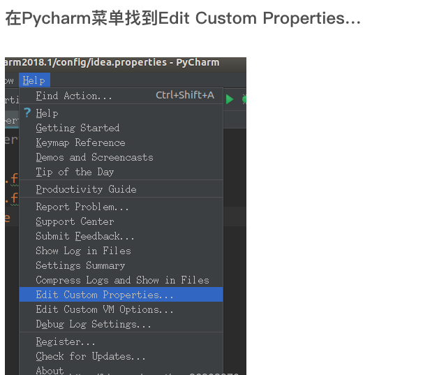Select Edit Custom Properties...

click(x=121, y=295)
